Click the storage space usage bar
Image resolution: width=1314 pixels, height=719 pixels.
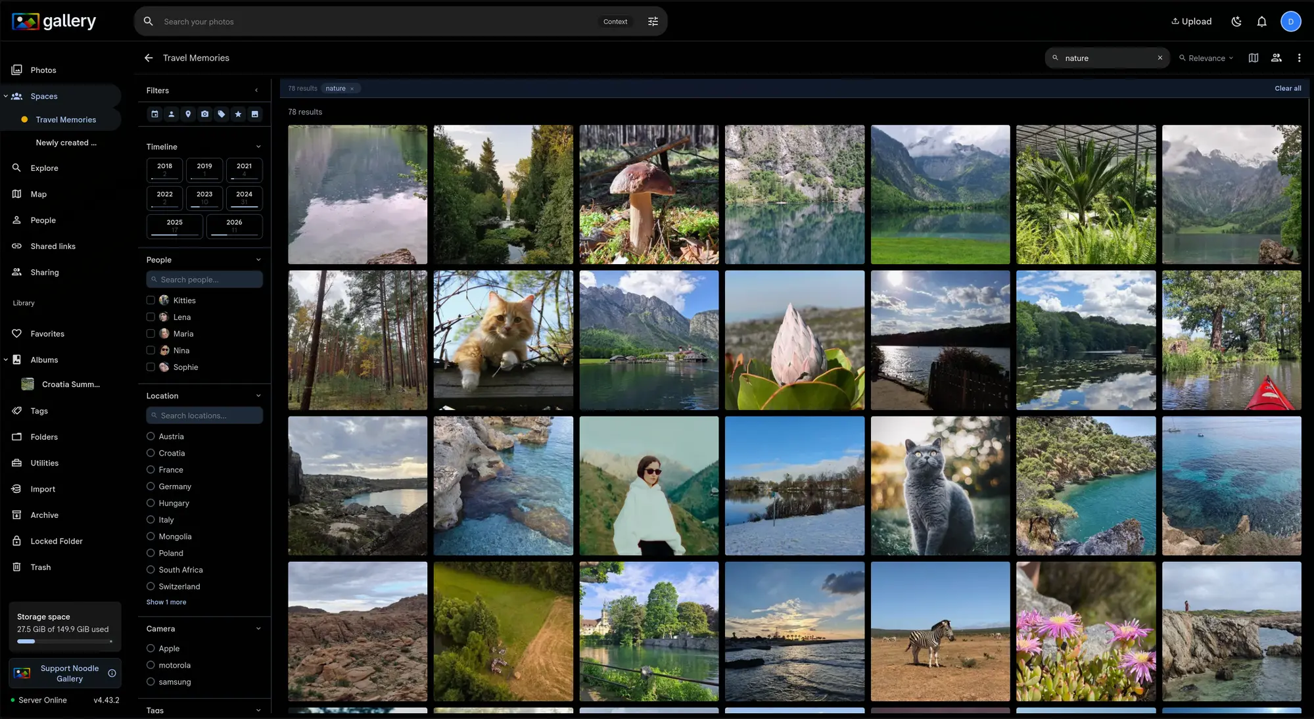click(64, 642)
